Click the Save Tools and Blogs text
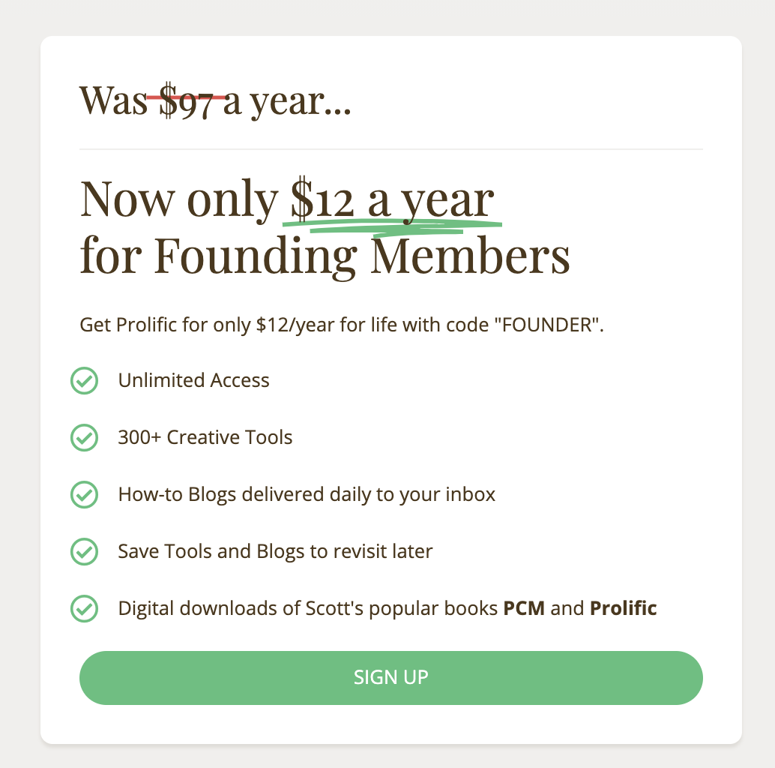775x768 pixels. (x=275, y=551)
